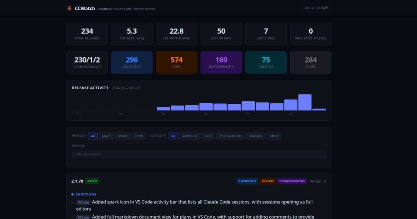Select the All category filter pill
This screenshot has height=219, width=417.
pos(173,136)
